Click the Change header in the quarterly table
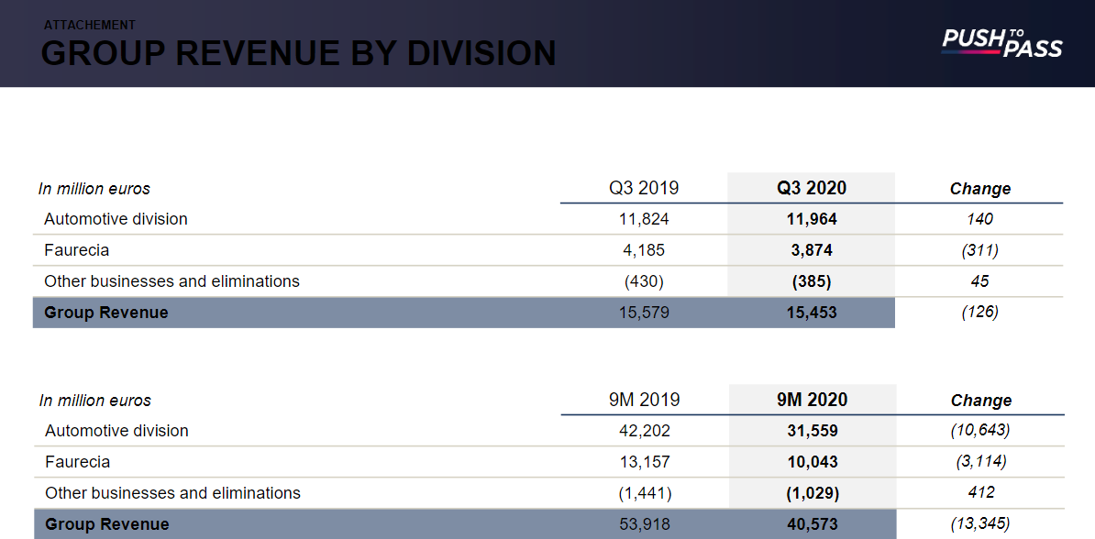1095x539 pixels. [979, 189]
